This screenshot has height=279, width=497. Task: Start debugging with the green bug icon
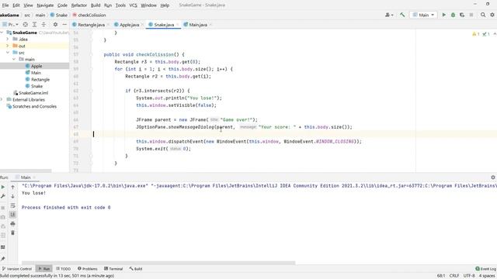453,15
